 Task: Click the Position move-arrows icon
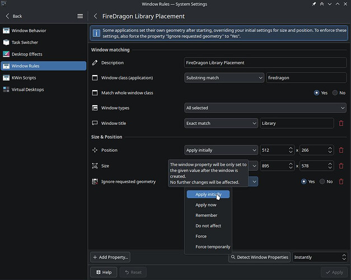[x=95, y=150]
